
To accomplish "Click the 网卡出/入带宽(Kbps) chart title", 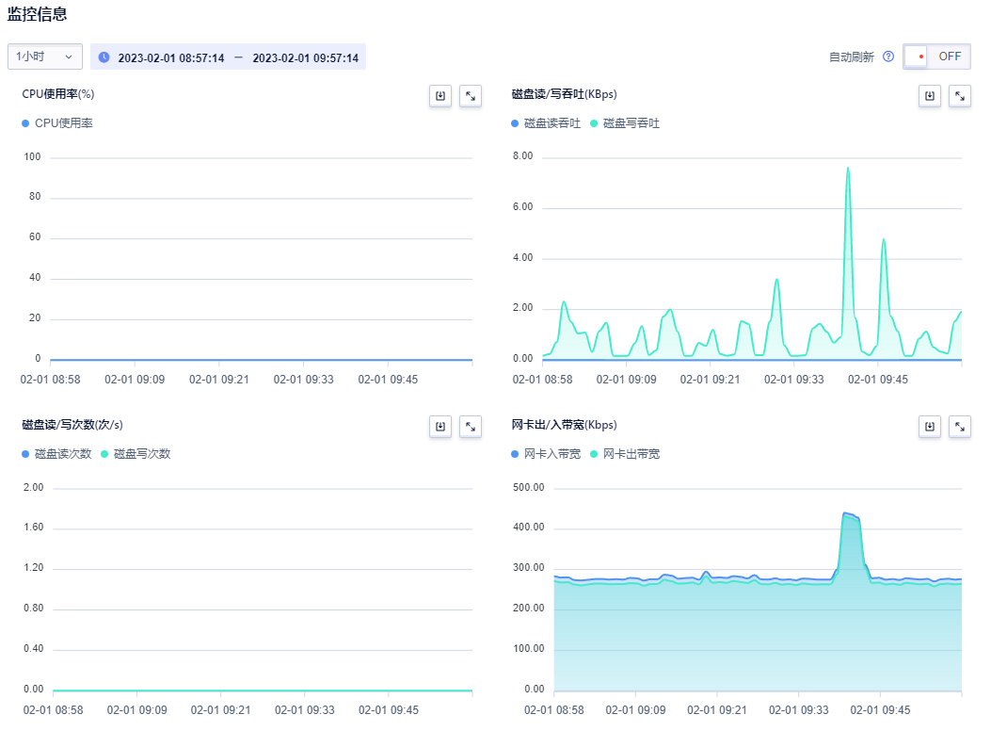I will pyautogui.click(x=564, y=425).
